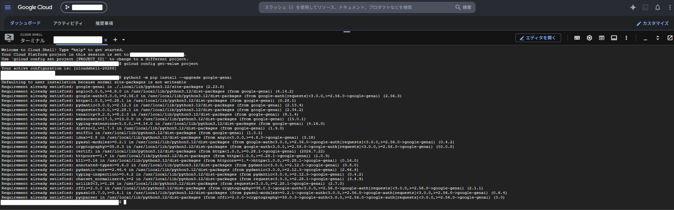674x210 pixels.
Task: Click カスタマイズ to customize the dashboard
Action: (x=652, y=23)
